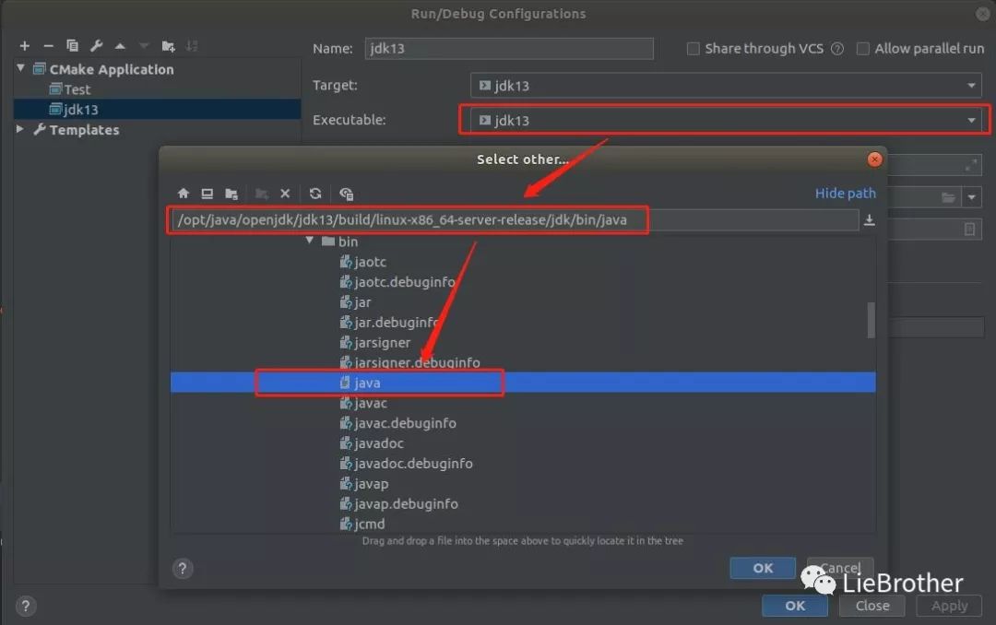Click expand field icon in Run/Debug Configurations
The width and height of the screenshot is (996, 625).
point(970,165)
